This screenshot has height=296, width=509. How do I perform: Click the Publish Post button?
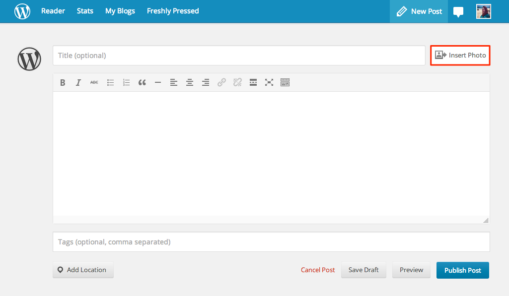pyautogui.click(x=462, y=270)
